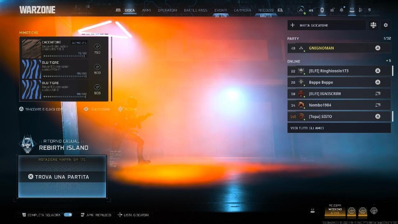The width and height of the screenshot is (398, 224).
Task: Click the PC platform icon on IGNISCRIM row
Action: tap(377, 94)
